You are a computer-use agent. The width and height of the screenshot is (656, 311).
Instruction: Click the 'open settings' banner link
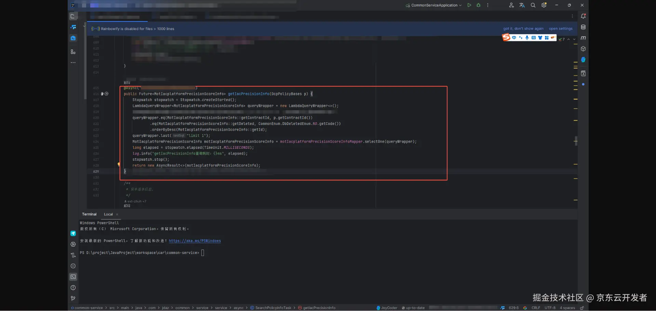pos(561,29)
